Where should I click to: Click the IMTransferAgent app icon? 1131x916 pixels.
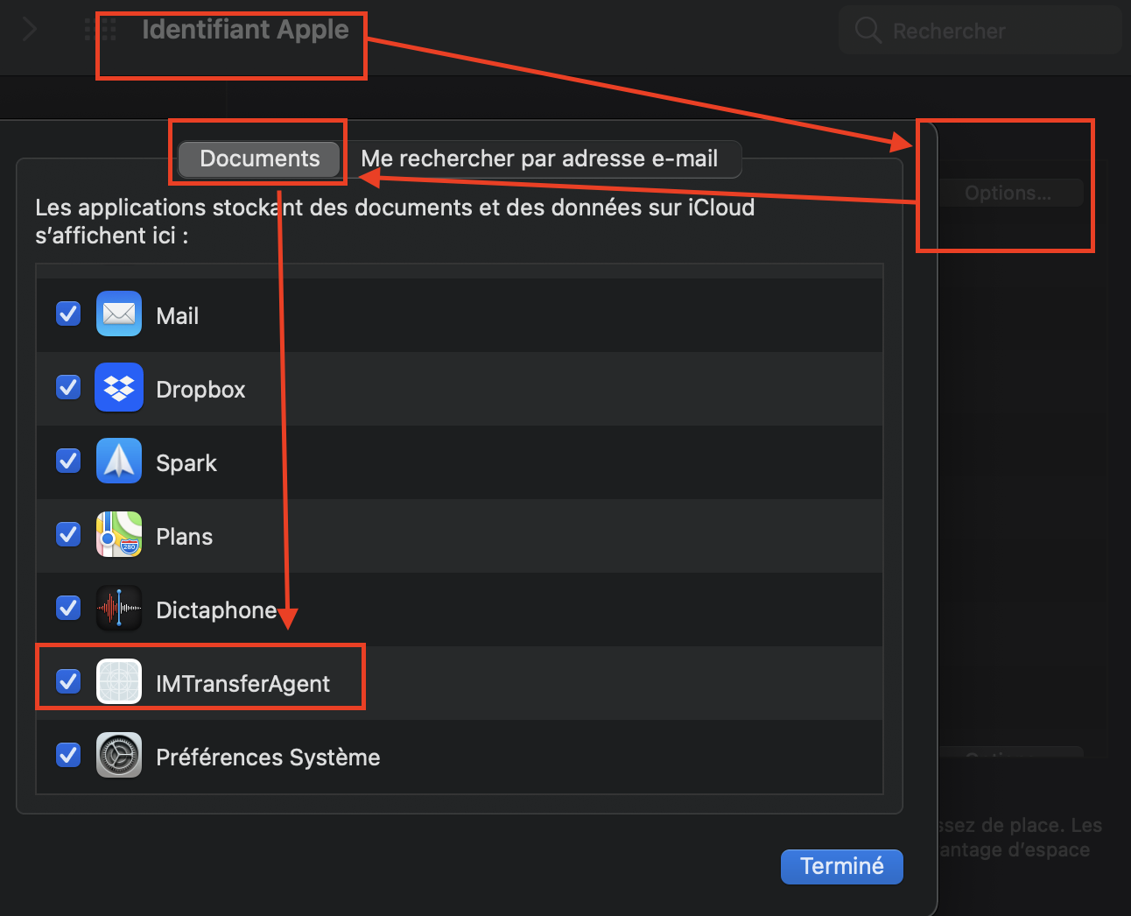119,681
